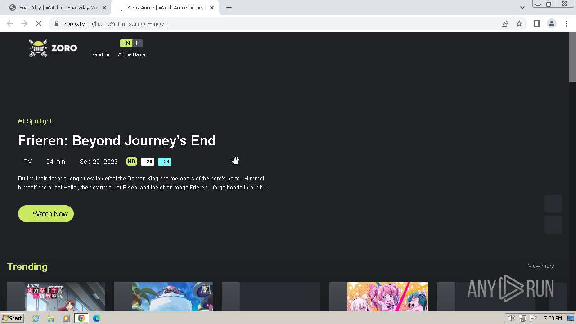Switch anime names to EN

click(126, 43)
